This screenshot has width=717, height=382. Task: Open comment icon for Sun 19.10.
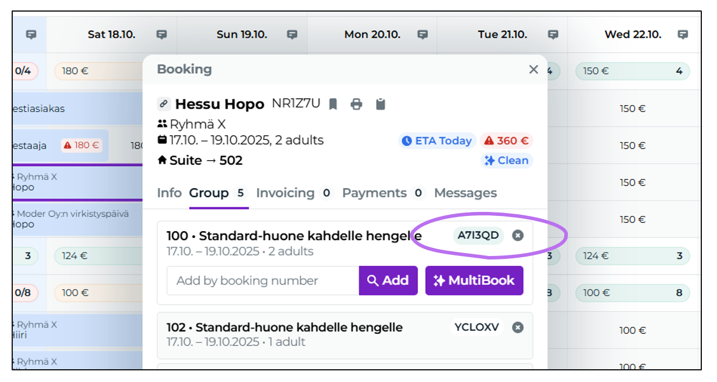(292, 35)
